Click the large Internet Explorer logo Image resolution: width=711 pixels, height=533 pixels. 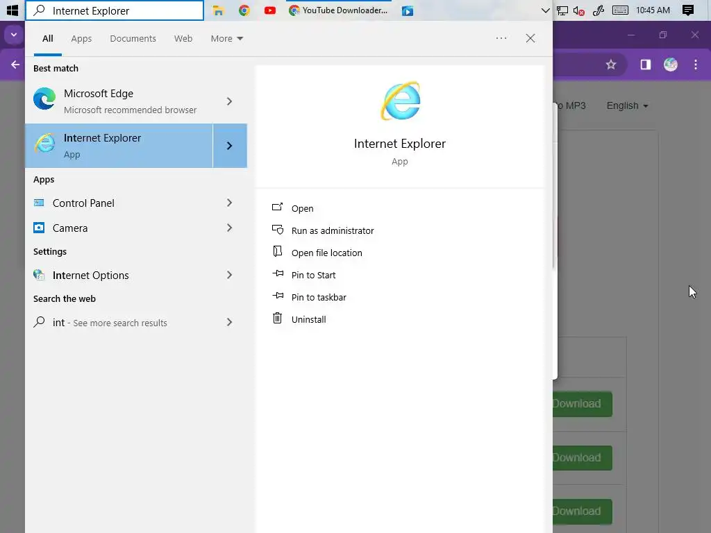click(x=401, y=101)
